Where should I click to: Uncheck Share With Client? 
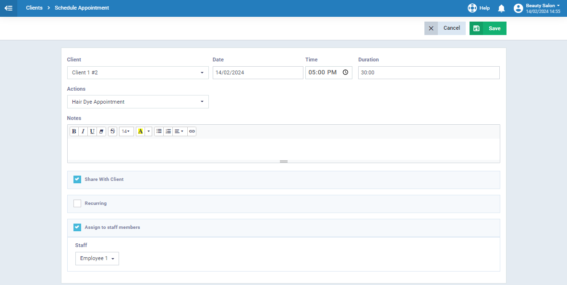pyautogui.click(x=77, y=179)
